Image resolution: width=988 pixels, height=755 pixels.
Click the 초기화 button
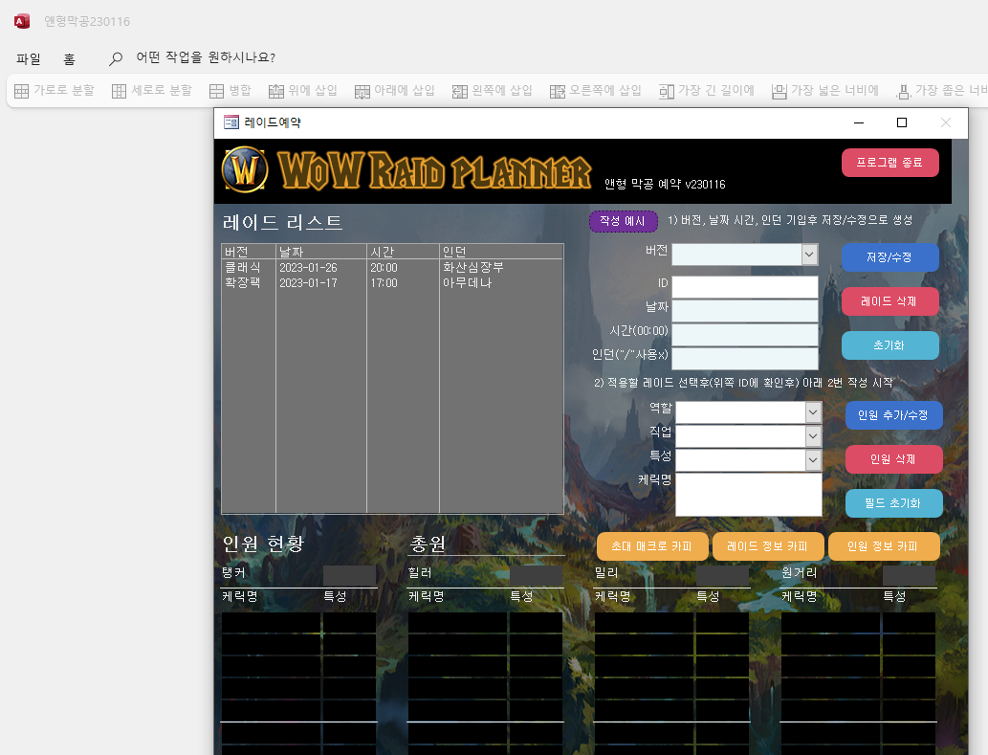pos(889,345)
